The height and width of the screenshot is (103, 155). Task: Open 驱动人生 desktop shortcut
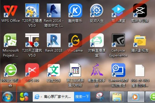97,11
